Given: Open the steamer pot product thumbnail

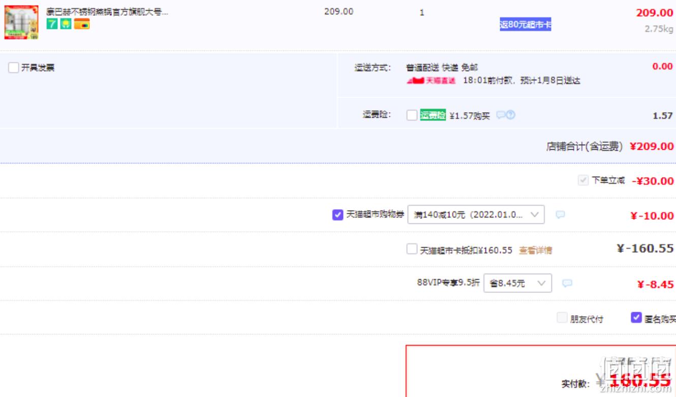Looking at the screenshot, I should 21,22.
